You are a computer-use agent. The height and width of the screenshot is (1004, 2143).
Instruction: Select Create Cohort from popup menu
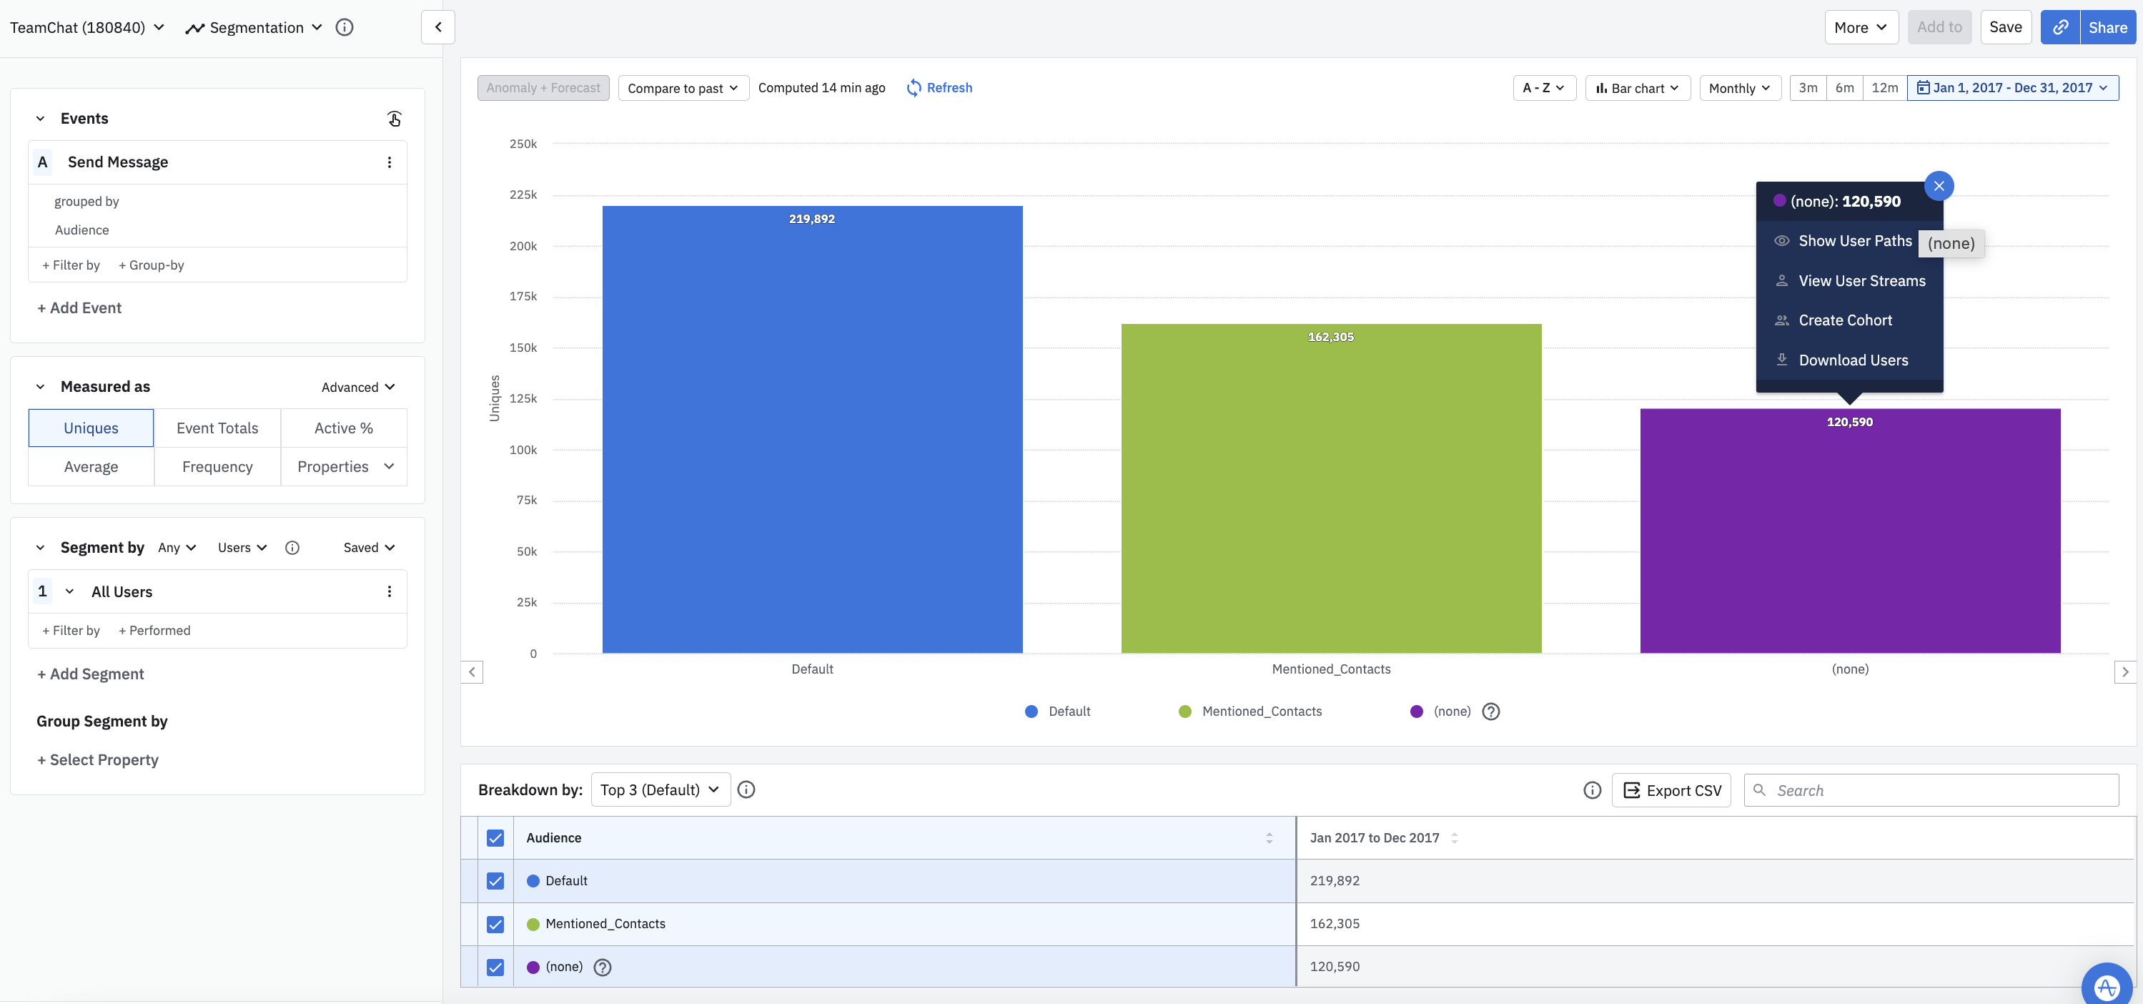tap(1844, 320)
